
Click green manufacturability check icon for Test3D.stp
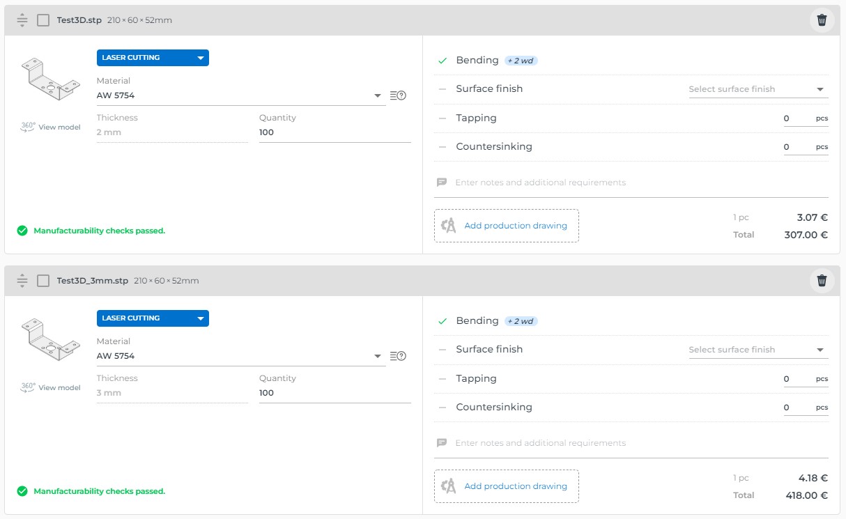(x=22, y=231)
